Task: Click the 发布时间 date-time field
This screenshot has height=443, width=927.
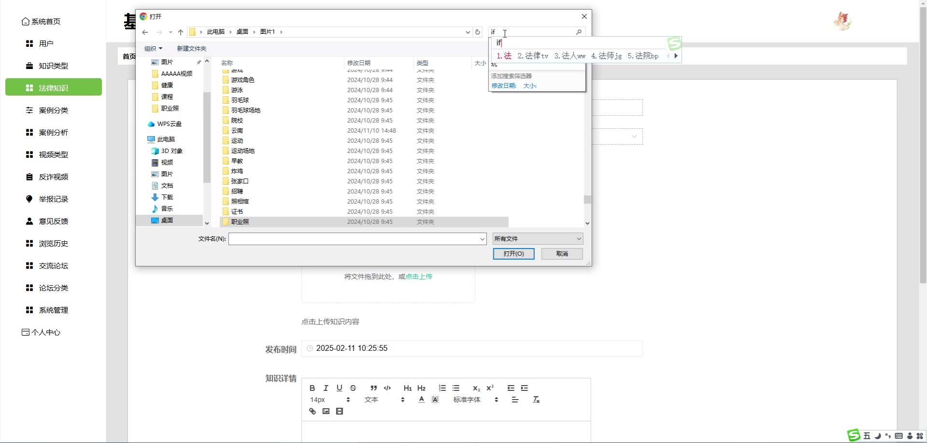Action: coord(472,348)
